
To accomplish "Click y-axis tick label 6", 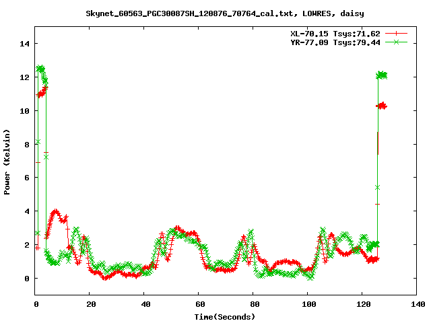I will point(27,178).
